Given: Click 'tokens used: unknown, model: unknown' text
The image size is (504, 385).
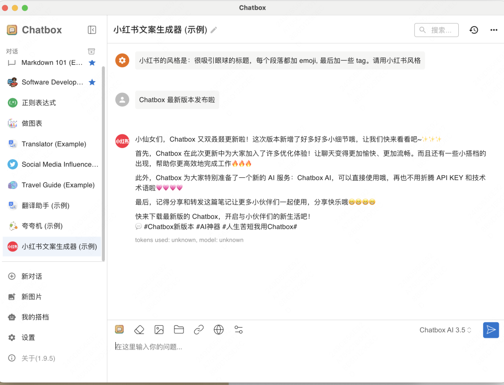Looking at the screenshot, I should tap(189, 240).
